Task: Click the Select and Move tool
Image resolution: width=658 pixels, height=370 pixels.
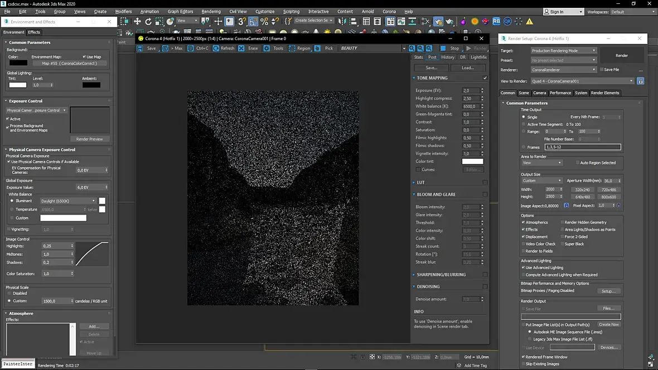Action: tap(137, 21)
